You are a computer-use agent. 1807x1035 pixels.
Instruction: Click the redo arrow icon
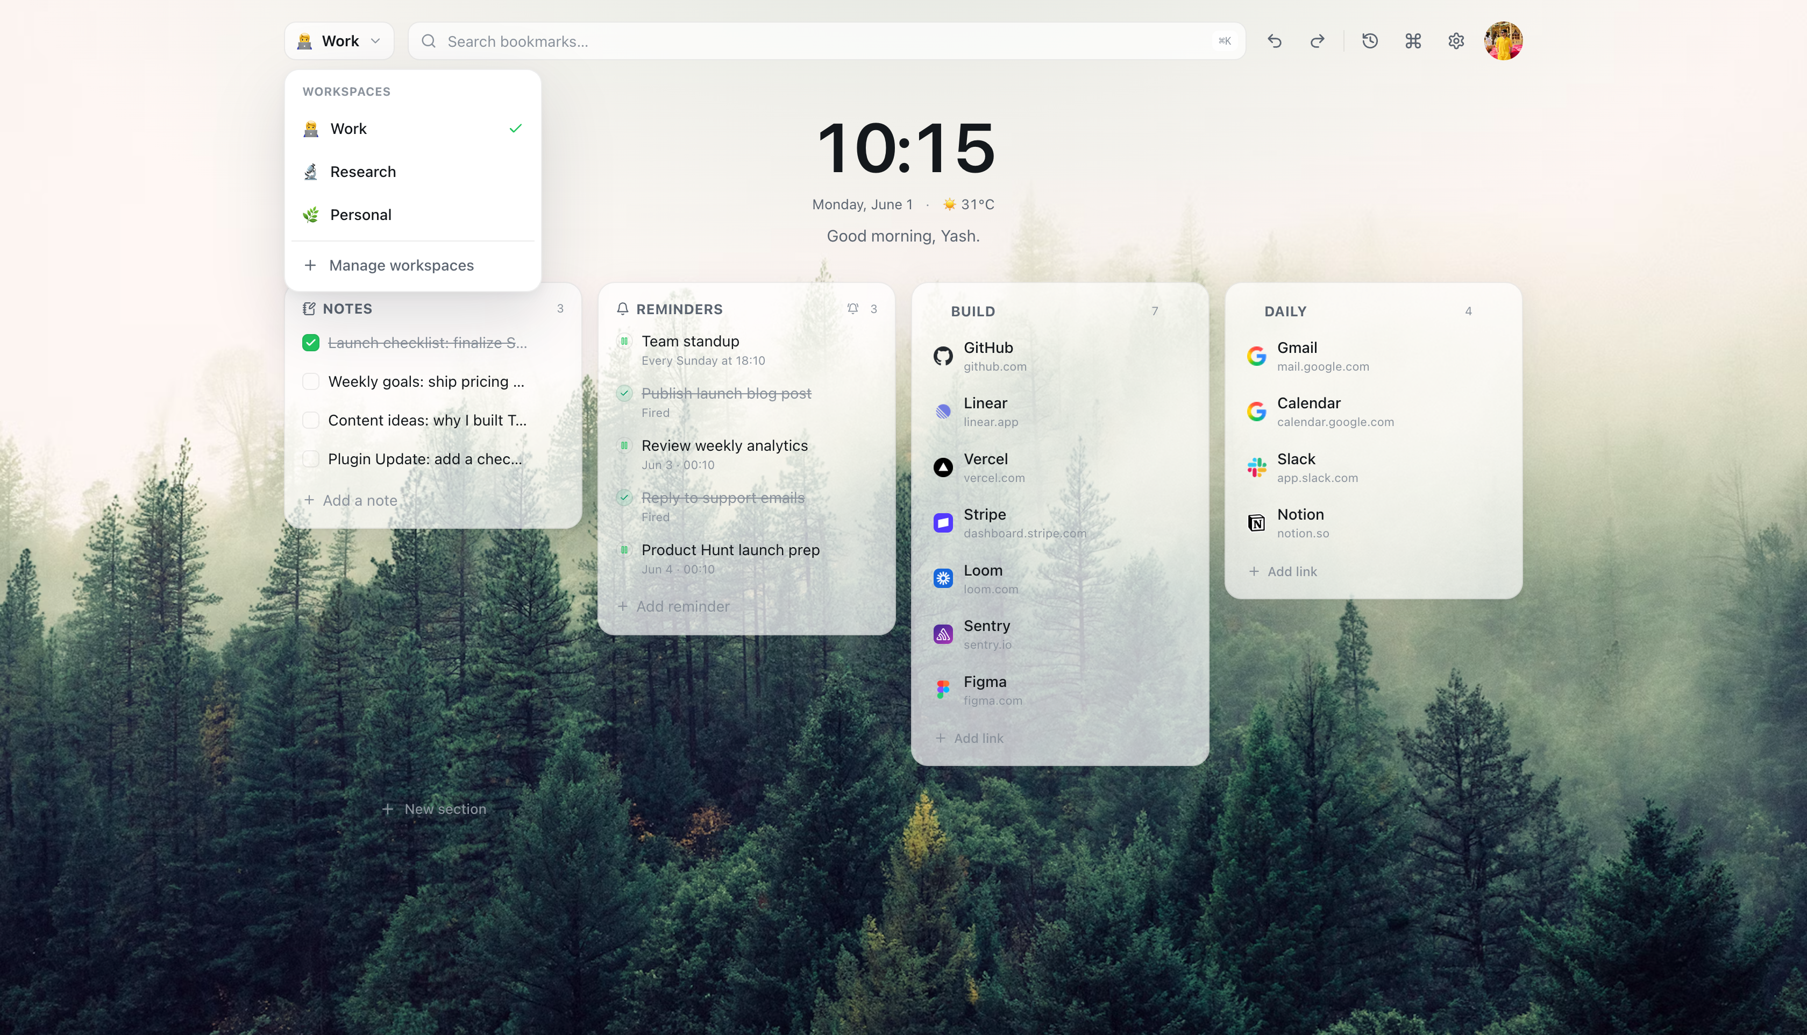pyautogui.click(x=1317, y=41)
